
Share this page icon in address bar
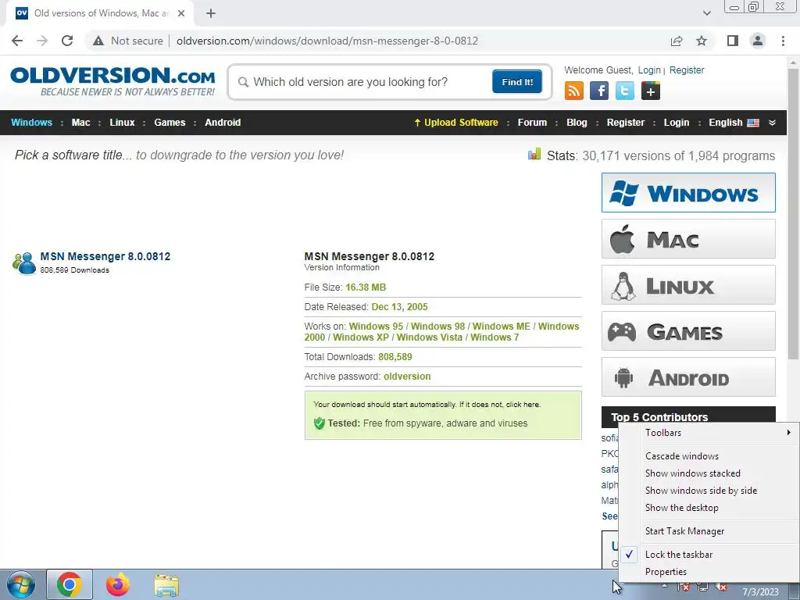click(x=677, y=41)
